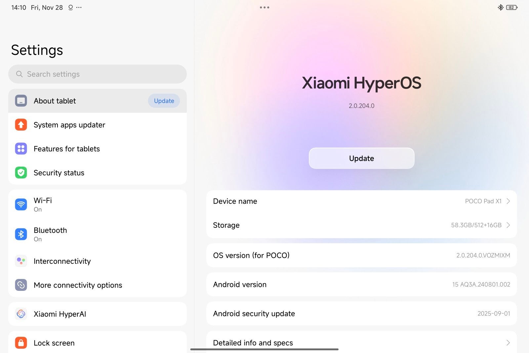The height and width of the screenshot is (353, 529).
Task: Tap the Android security update row
Action: pos(361,313)
